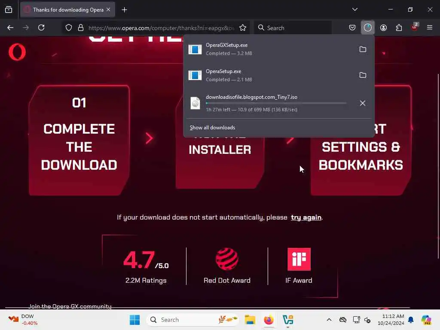
Task: Go forward one page
Action: click(26, 27)
